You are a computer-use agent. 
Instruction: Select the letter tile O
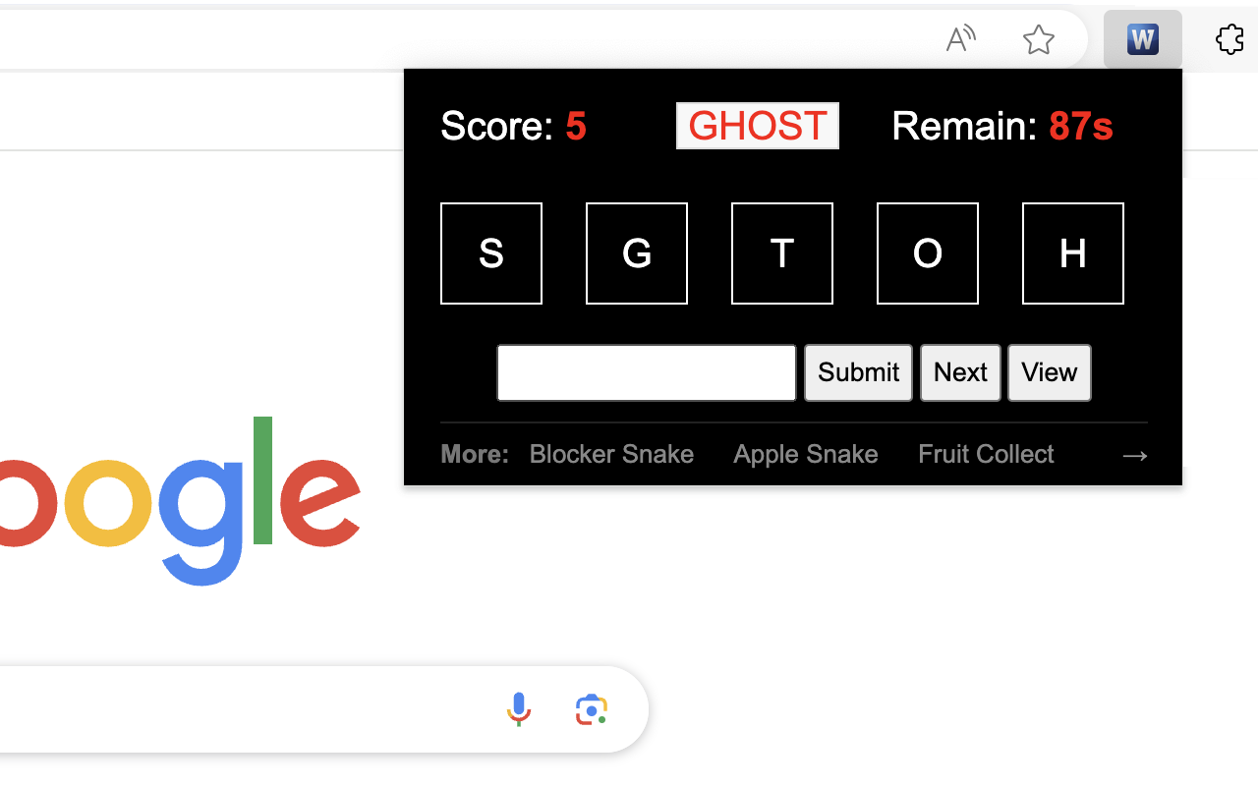click(928, 253)
